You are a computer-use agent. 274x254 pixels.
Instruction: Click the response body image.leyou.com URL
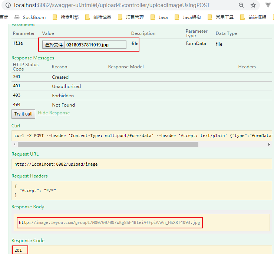pos(109,222)
